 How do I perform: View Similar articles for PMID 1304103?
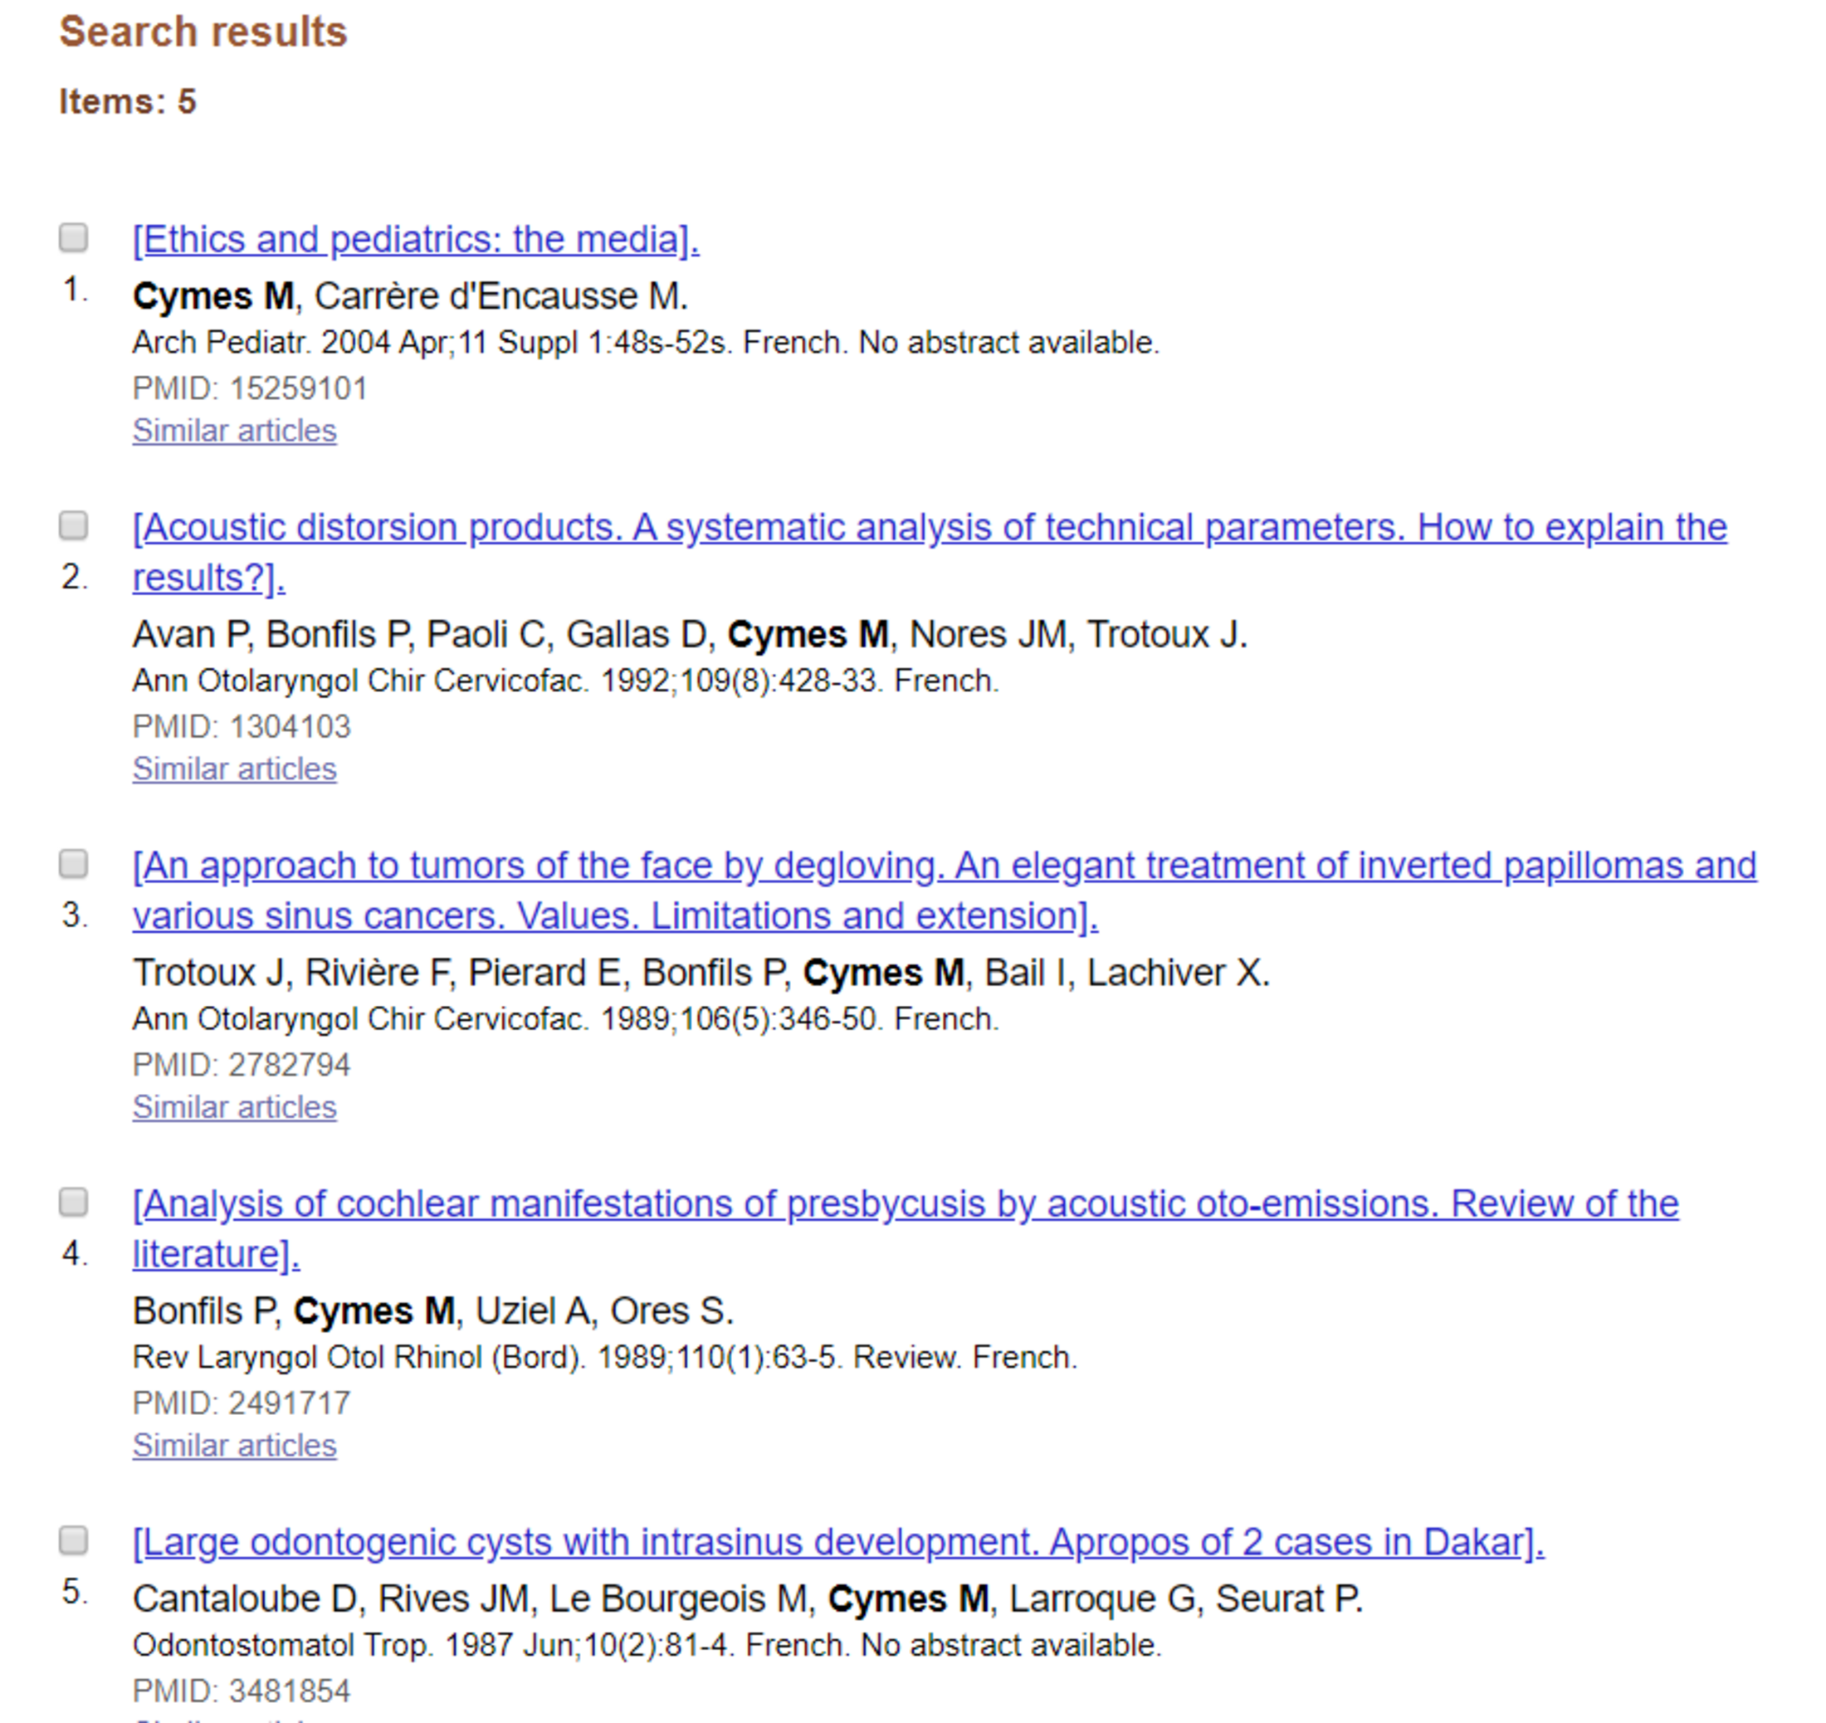(234, 769)
